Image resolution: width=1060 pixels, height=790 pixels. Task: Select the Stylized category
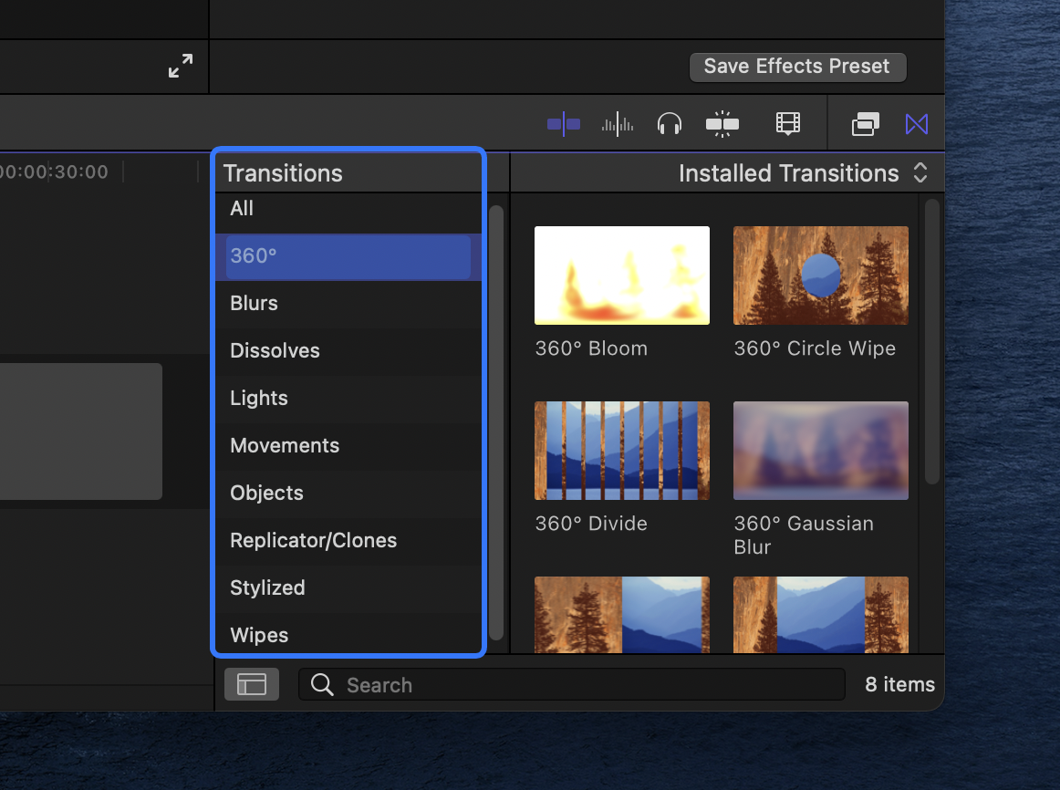[348, 587]
